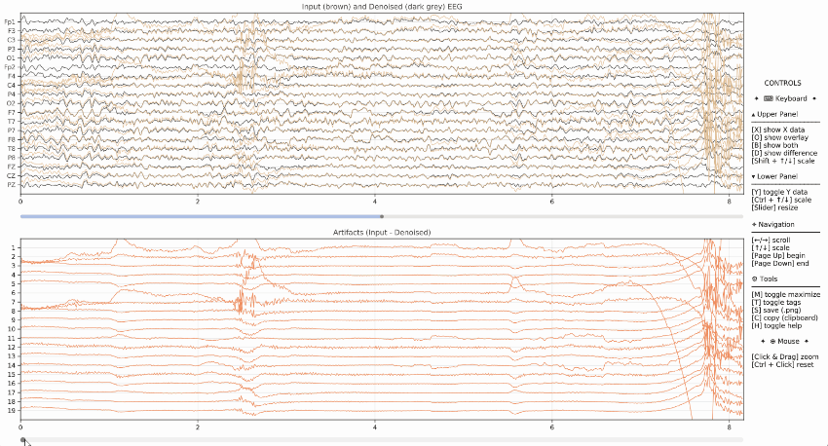Toggle the [Y] toggle Y data option
Viewport: 828px width, 446px height.
tap(780, 192)
